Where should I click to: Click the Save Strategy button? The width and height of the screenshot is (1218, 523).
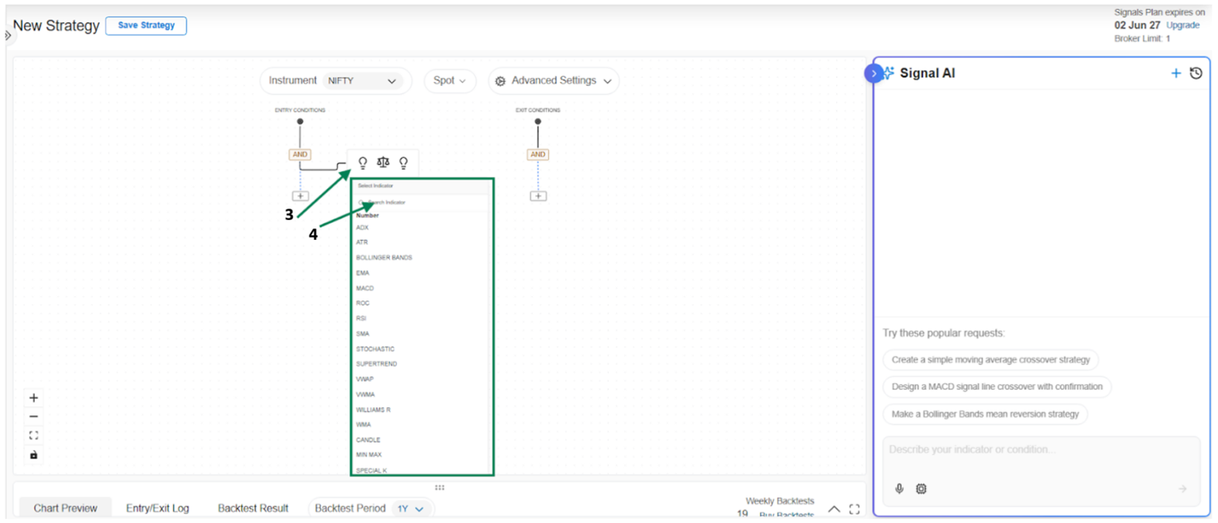pos(146,26)
